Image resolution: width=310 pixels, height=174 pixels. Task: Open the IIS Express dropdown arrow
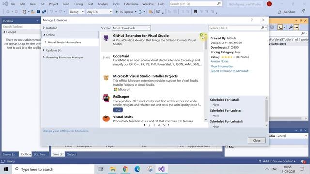click(x=136, y=12)
